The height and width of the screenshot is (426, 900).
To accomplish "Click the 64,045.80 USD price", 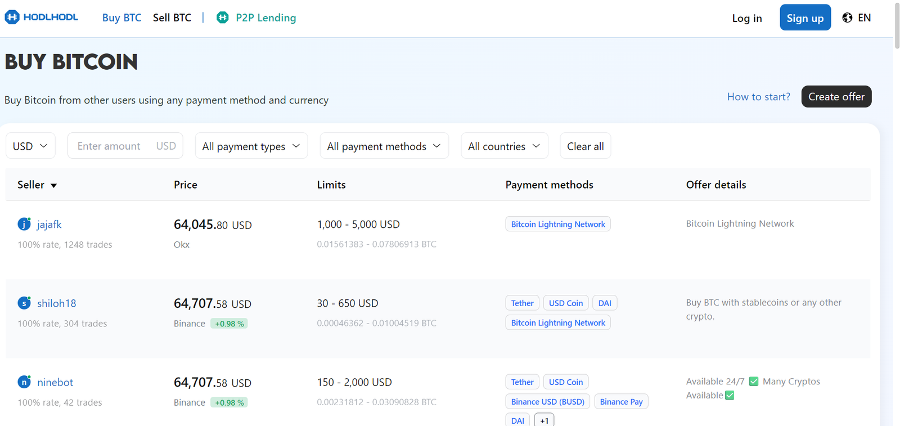I will click(x=213, y=225).
